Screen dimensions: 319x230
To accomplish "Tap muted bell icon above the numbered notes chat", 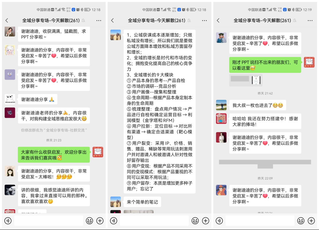I will pyautogui.click(x=189, y=21).
